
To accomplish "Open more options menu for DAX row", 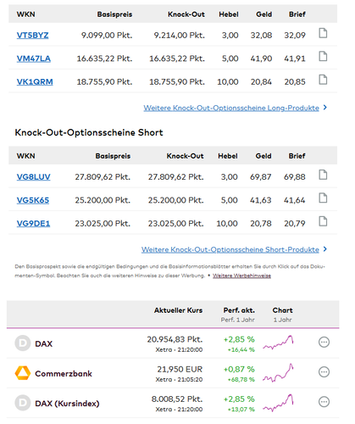I will click(x=324, y=342).
